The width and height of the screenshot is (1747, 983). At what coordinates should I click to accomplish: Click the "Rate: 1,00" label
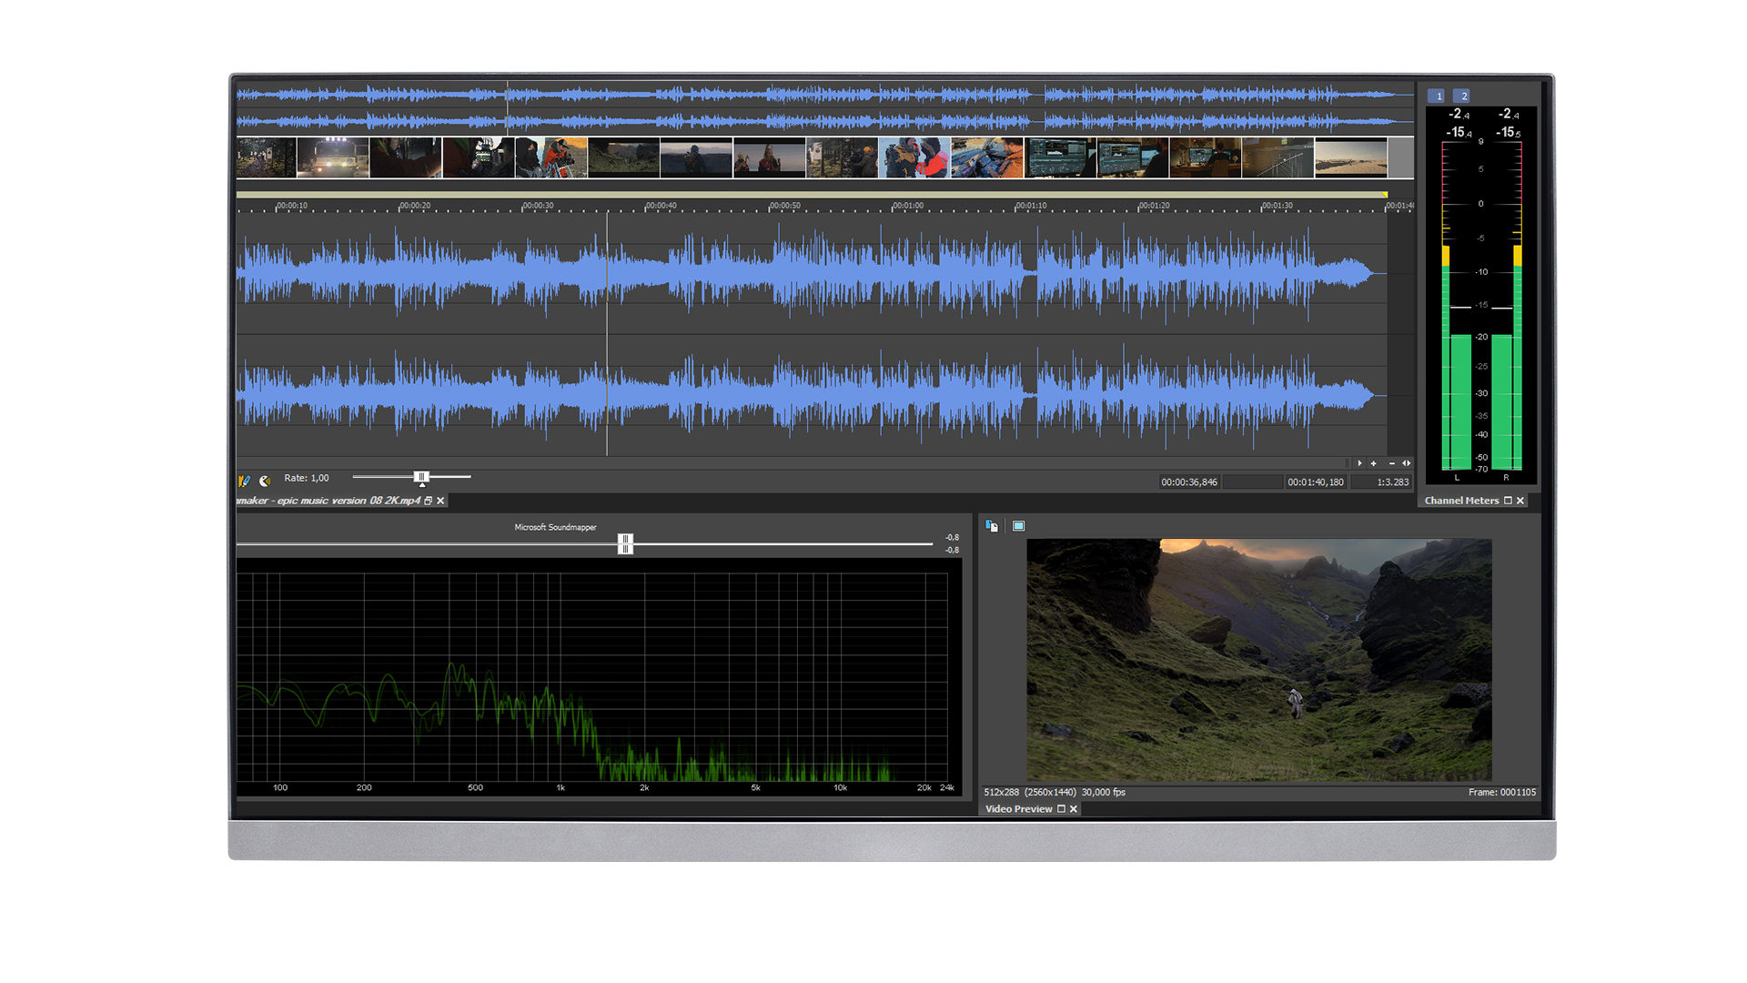tap(307, 478)
